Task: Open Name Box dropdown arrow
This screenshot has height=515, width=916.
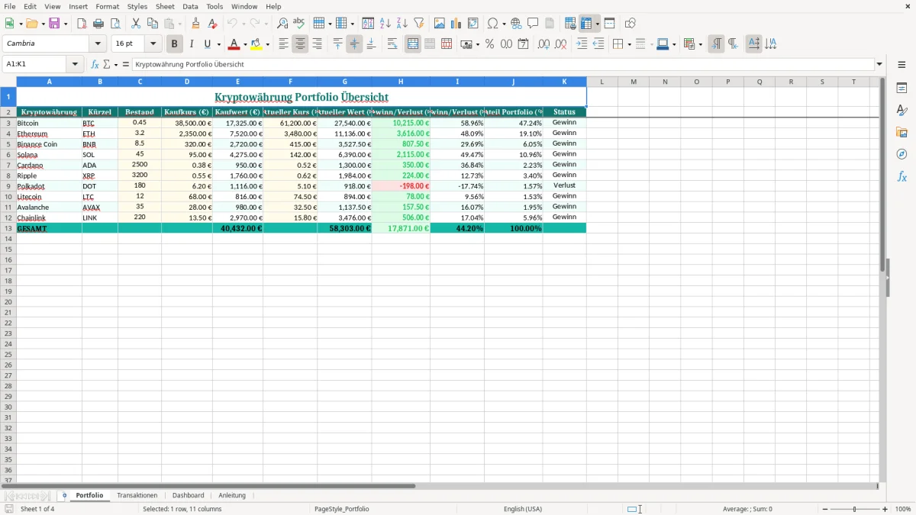Action: 75,65
